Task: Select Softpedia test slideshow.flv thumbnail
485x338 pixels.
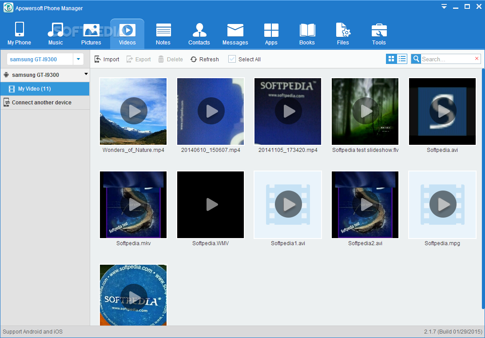Action: click(365, 111)
